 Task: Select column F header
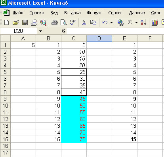point(150,38)
